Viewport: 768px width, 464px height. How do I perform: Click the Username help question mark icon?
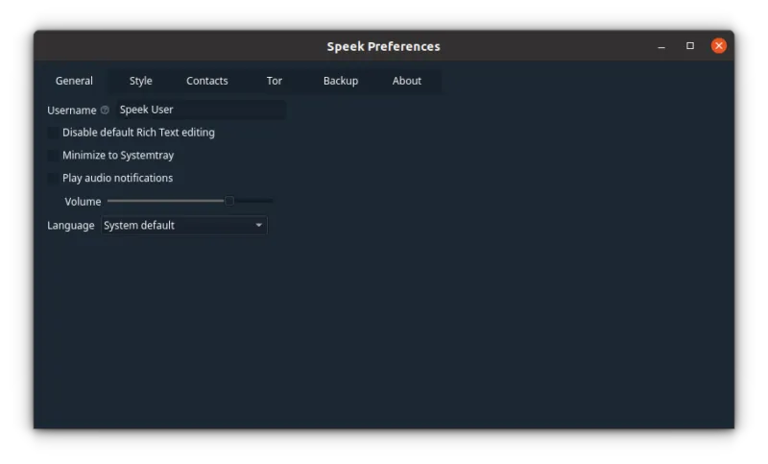(x=105, y=110)
